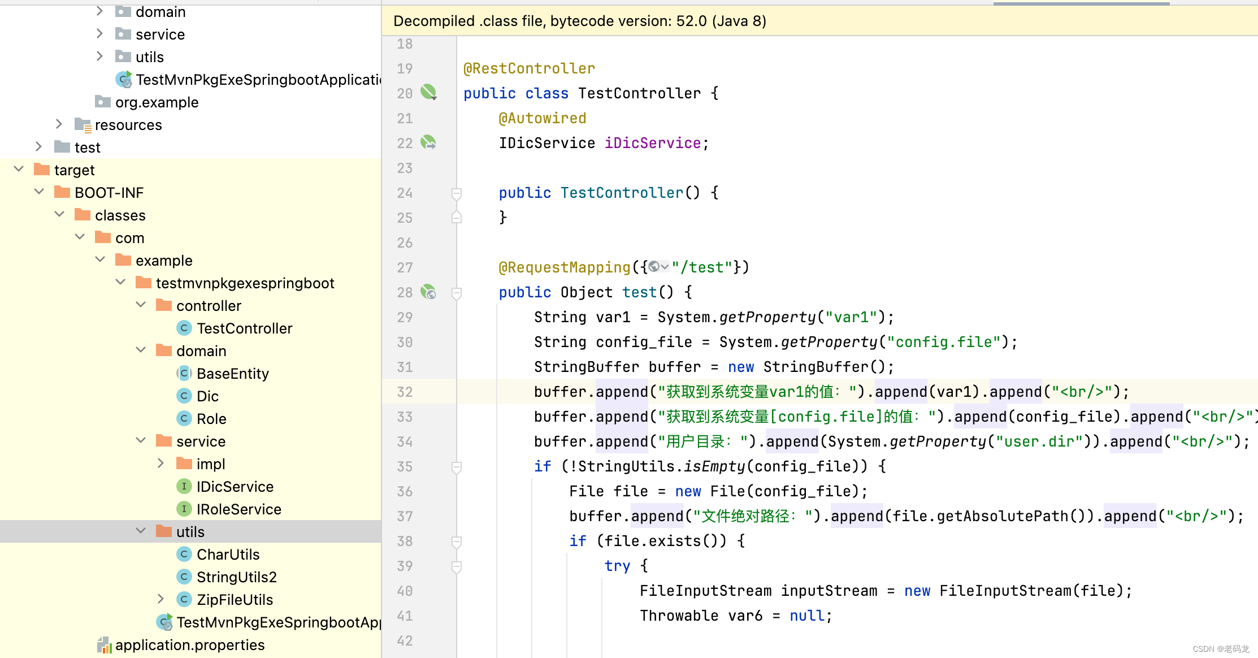This screenshot has width=1258, height=658.
Task: Select the IRoleService tree item
Action: click(x=238, y=509)
